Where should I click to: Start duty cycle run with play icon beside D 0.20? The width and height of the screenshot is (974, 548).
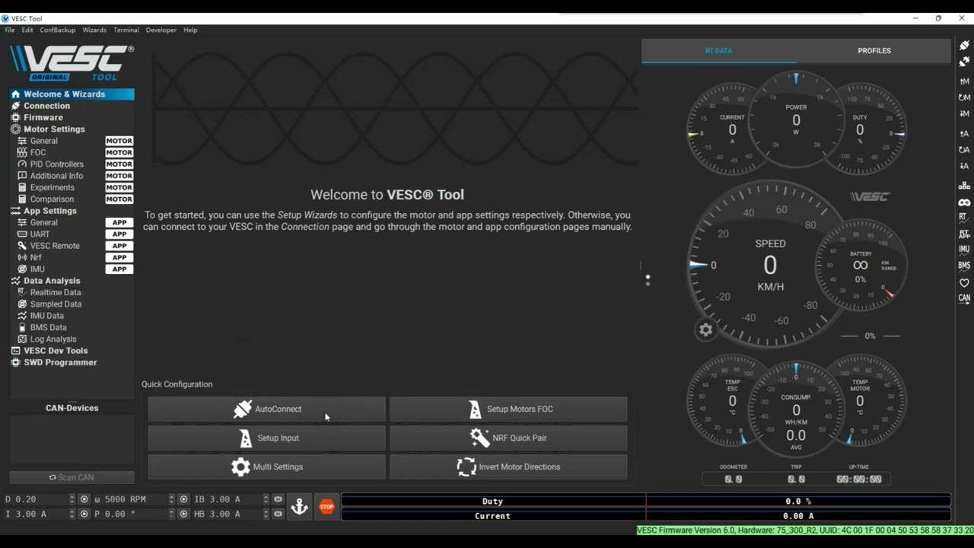click(84, 499)
